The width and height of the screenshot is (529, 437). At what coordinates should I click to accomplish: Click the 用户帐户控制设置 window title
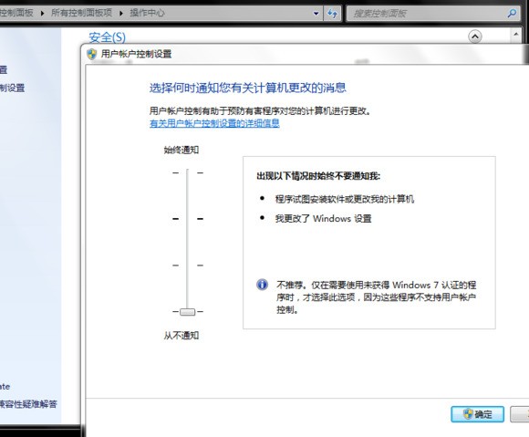pyautogui.click(x=136, y=54)
